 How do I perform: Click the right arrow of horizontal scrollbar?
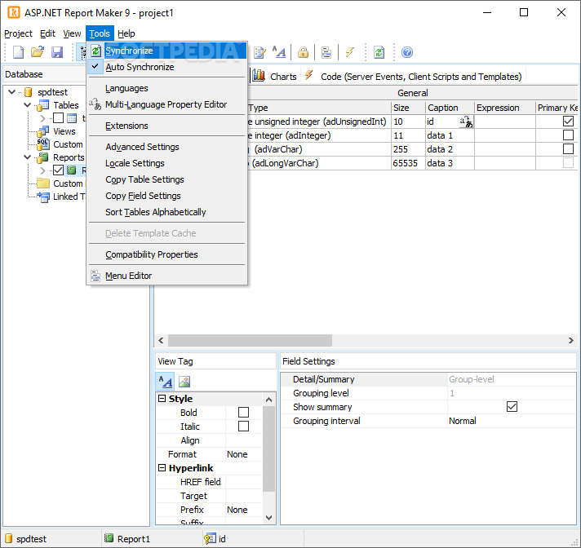tap(571, 340)
